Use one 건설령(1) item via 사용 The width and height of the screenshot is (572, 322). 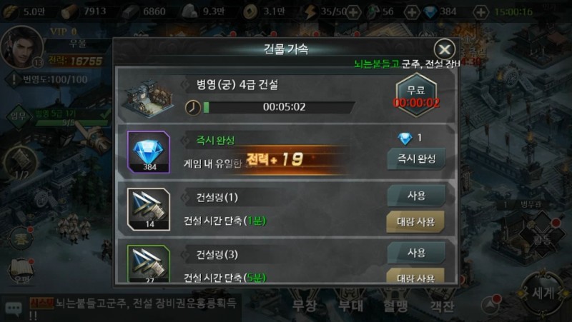(x=416, y=196)
